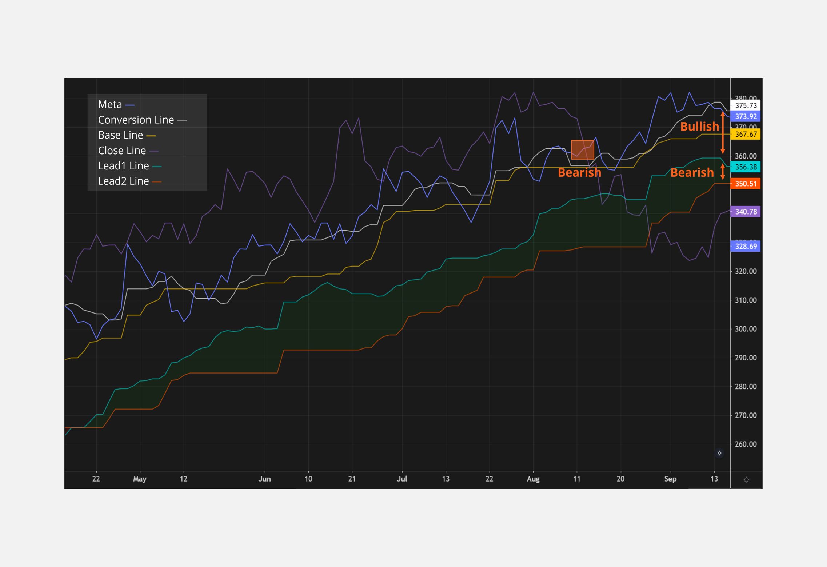Click the orange highlighted rectangle annotation
Screen dimensions: 827x567
pyautogui.click(x=582, y=150)
